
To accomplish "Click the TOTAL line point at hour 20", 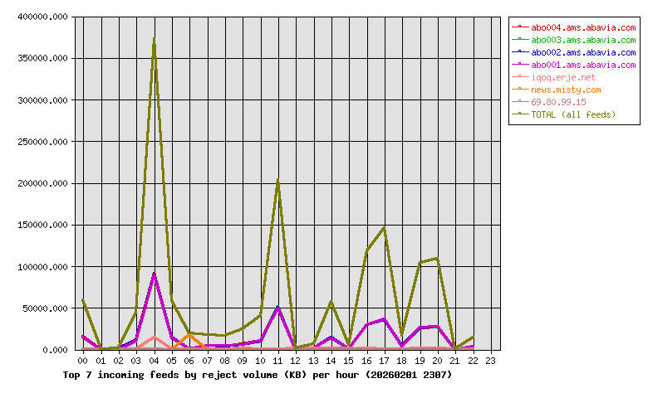I will (437, 259).
